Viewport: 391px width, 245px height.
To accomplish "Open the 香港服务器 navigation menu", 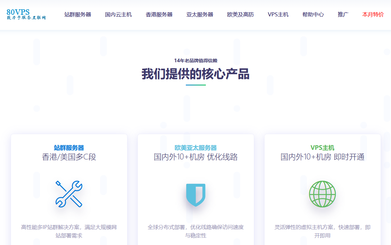I will (159, 15).
